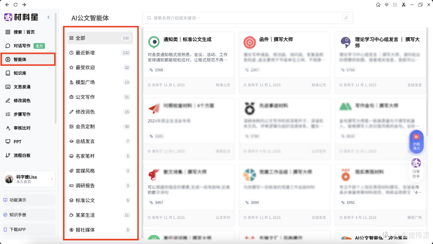433x244 pixels.
Task: Open the 问答助手 floating button
Action: pyautogui.click(x=416, y=168)
